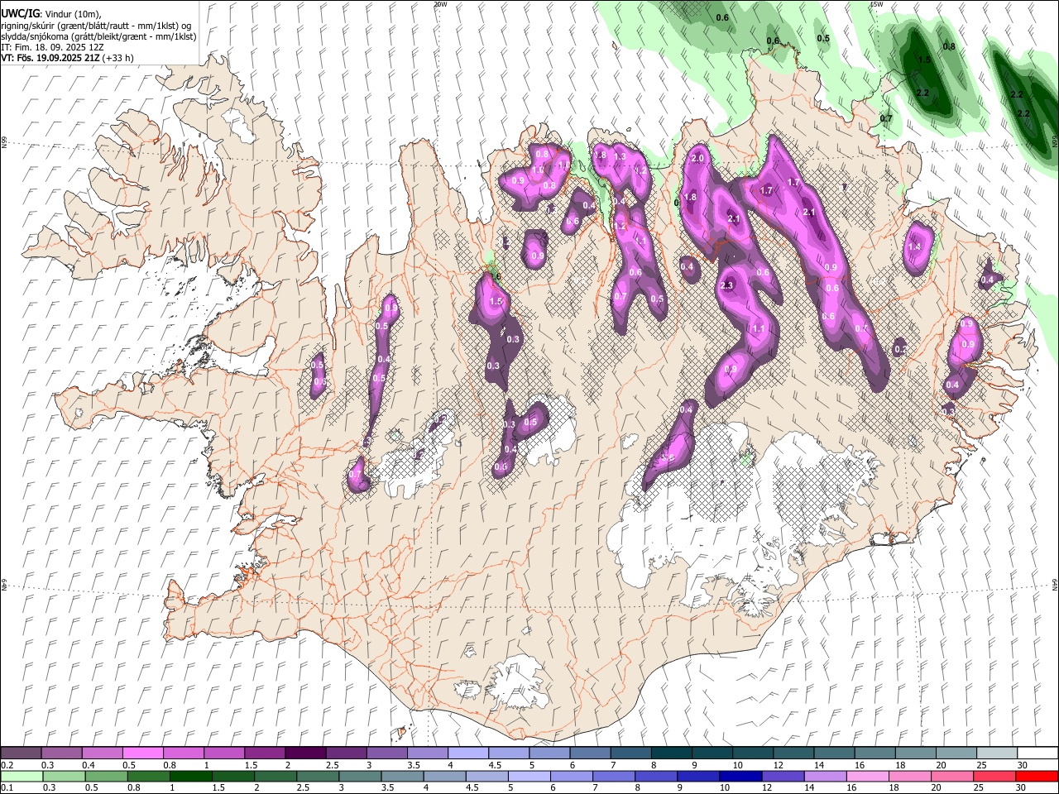Screen dimensions: 1059x794
Task: Click the 1.5 value in dark green rain
Action: (x=925, y=60)
